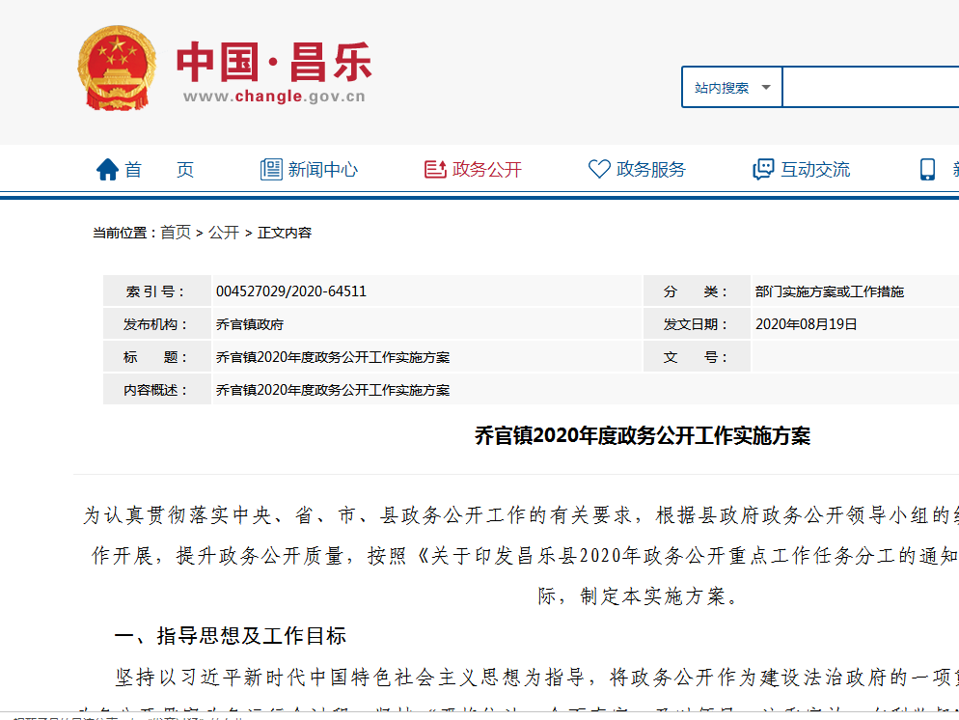
Task: Click the red 政务公开 document icon
Action: click(435, 170)
